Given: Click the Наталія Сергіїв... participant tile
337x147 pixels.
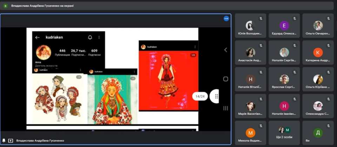Looking at the screenshot, I should pos(284,52).
